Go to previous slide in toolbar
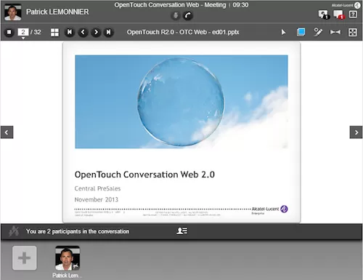363x280 pixels. tap(83, 32)
